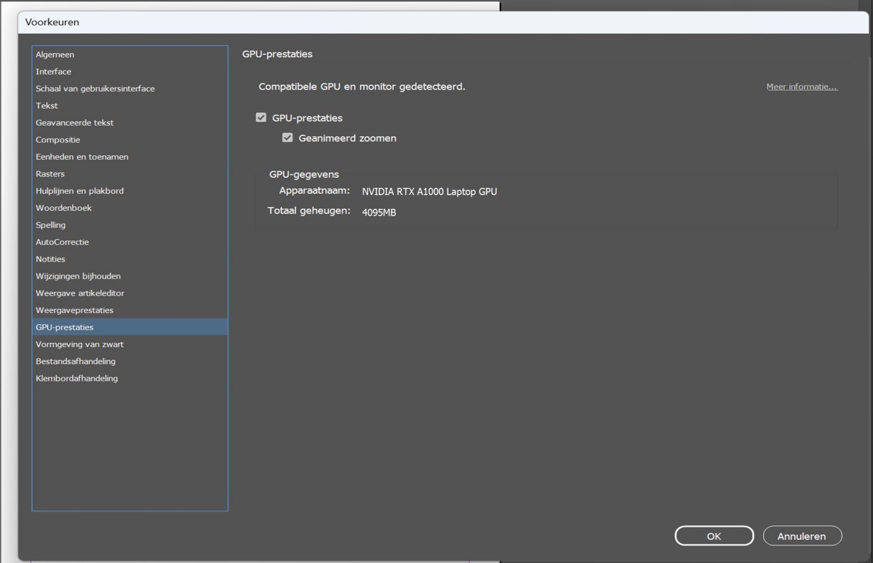Confirm the settings with the OK button
The image size is (873, 563).
(x=714, y=536)
